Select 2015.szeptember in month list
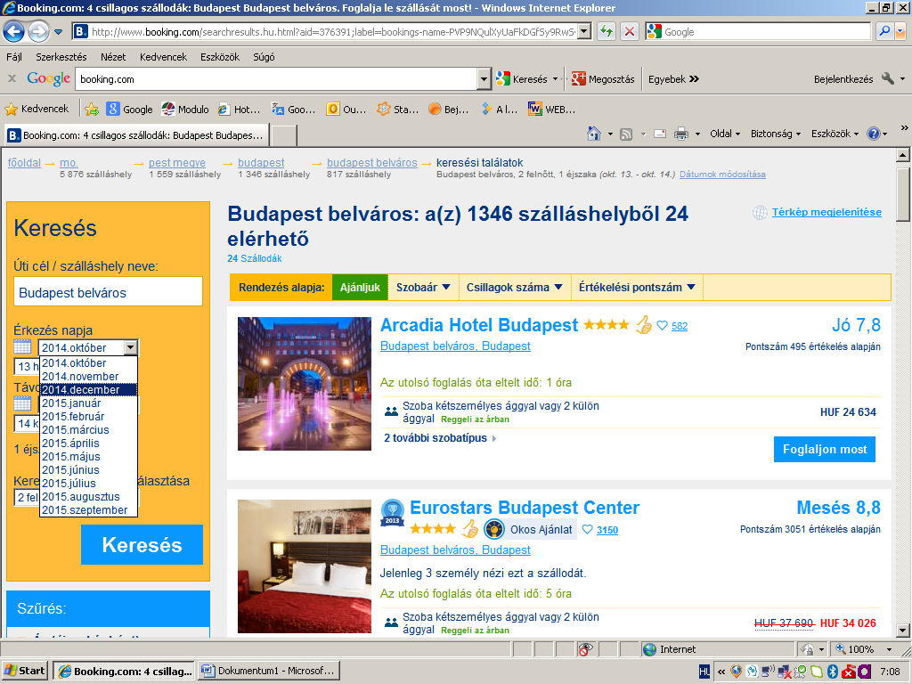 (88, 510)
